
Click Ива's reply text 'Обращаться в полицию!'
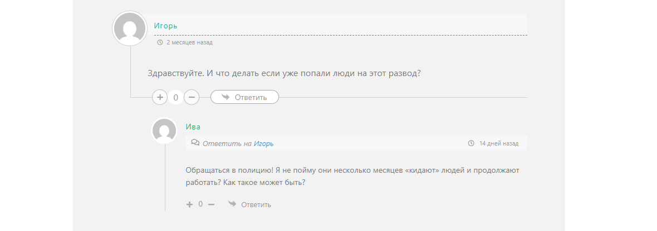[x=229, y=170]
